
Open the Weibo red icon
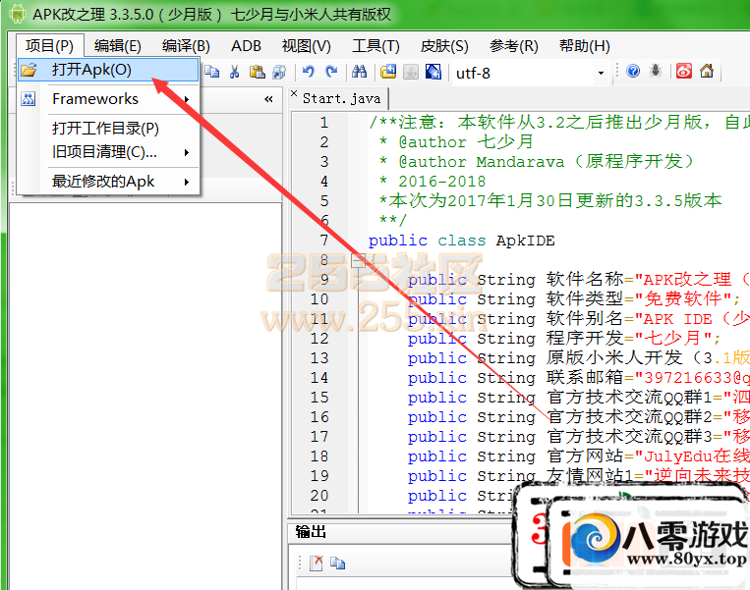tap(684, 72)
